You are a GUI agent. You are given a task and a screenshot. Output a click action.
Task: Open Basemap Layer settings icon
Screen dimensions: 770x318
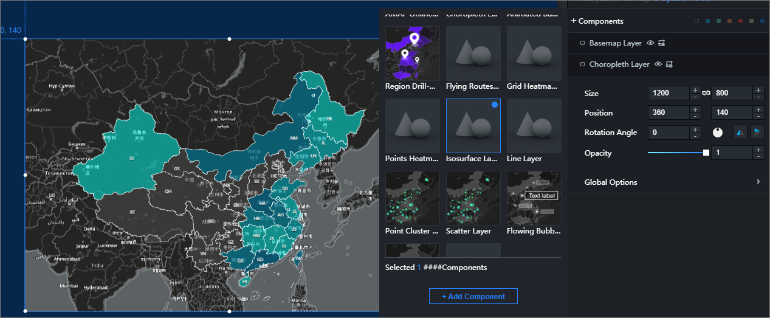pos(661,43)
